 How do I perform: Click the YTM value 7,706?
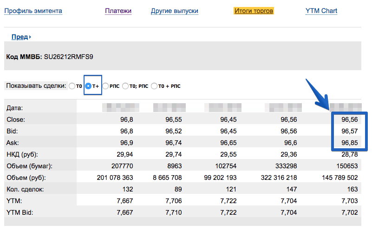174,201
